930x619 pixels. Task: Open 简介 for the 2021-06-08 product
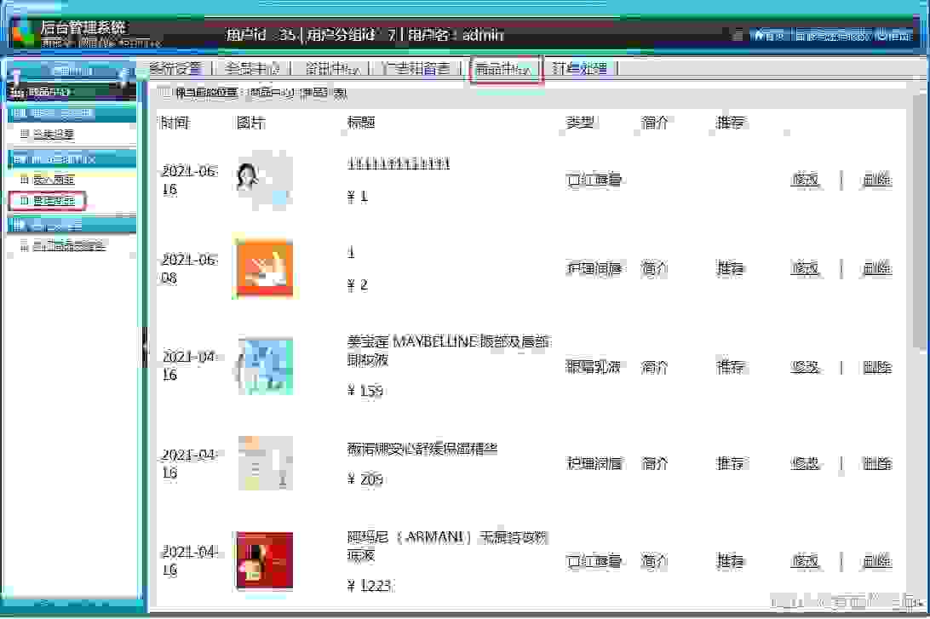coord(654,268)
